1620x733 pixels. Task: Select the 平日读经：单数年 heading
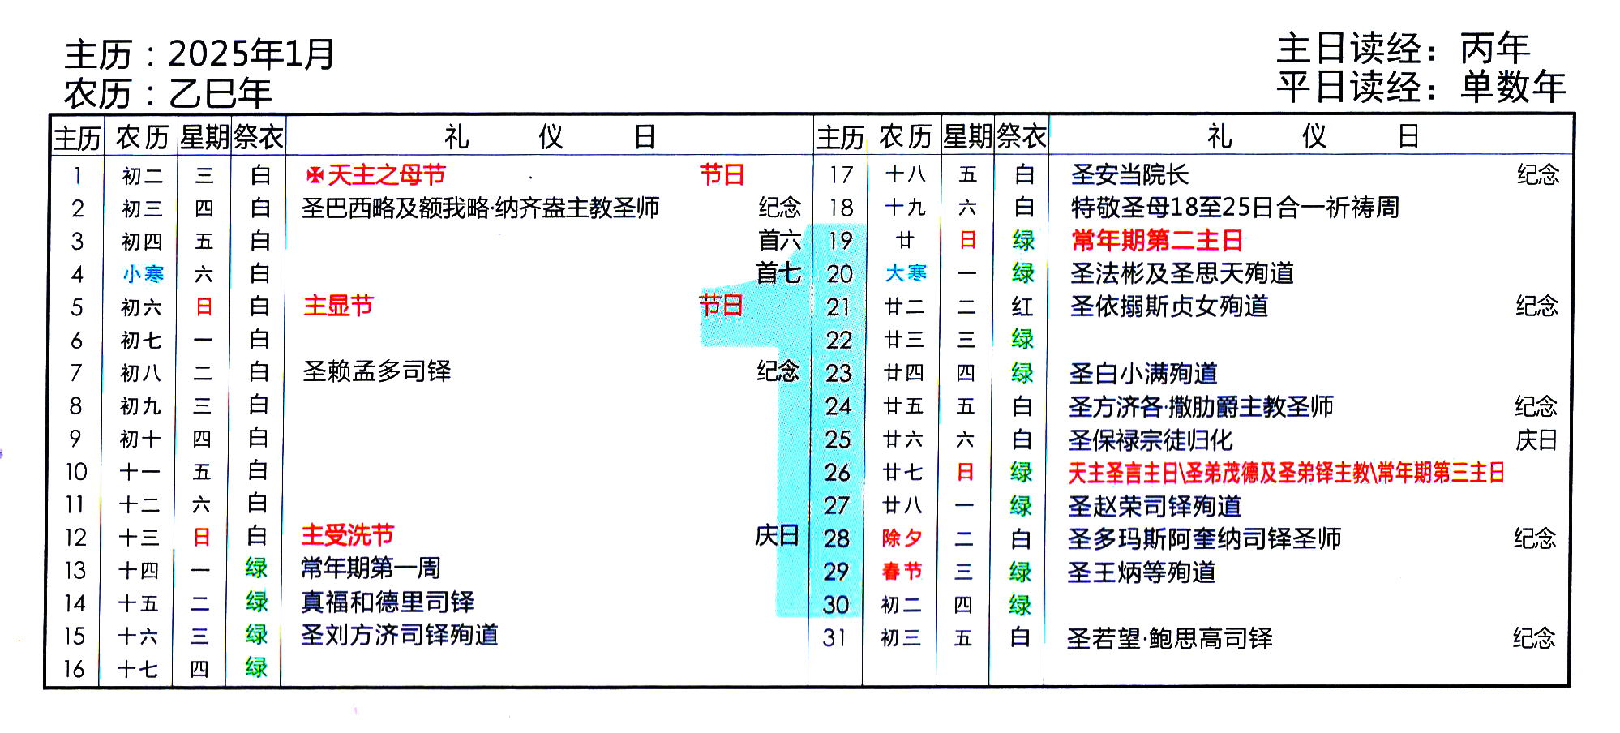[1421, 87]
